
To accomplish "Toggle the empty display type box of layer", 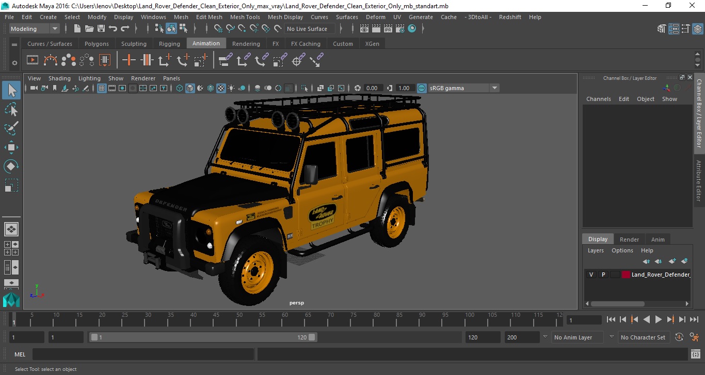I will pyautogui.click(x=615, y=275).
